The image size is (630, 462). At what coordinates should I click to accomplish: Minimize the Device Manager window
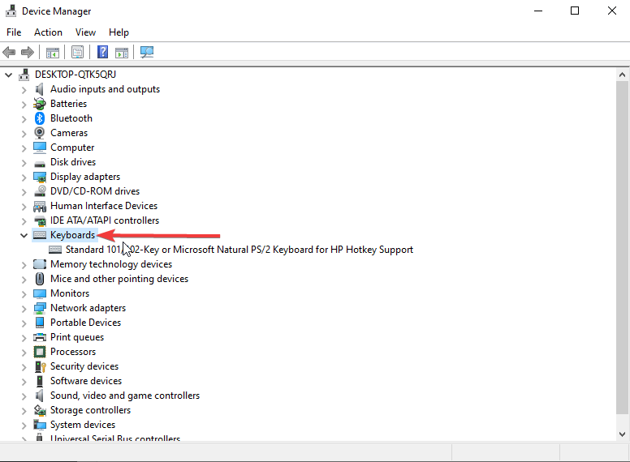[538, 11]
